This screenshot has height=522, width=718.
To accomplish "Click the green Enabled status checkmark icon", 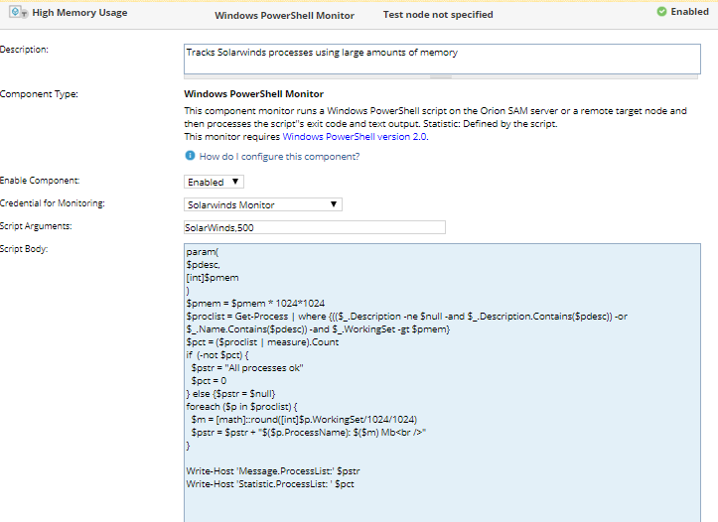I will coord(661,12).
